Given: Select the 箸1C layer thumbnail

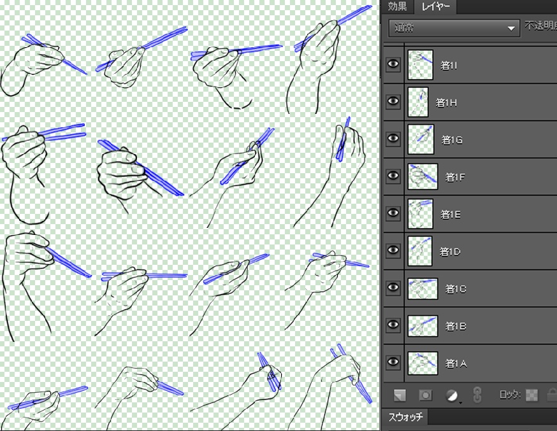Looking at the screenshot, I should (423, 289).
